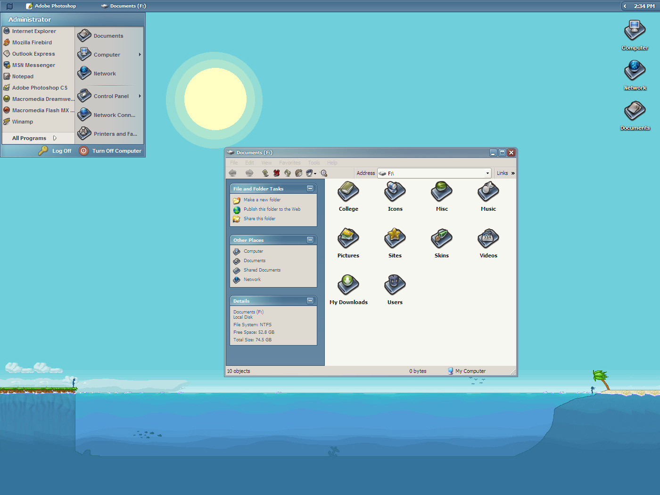Open the View menu in Explorer
The height and width of the screenshot is (495, 660).
coord(266,163)
